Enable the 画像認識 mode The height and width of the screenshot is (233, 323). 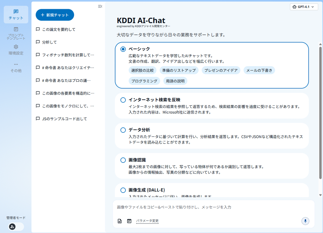[123, 160]
